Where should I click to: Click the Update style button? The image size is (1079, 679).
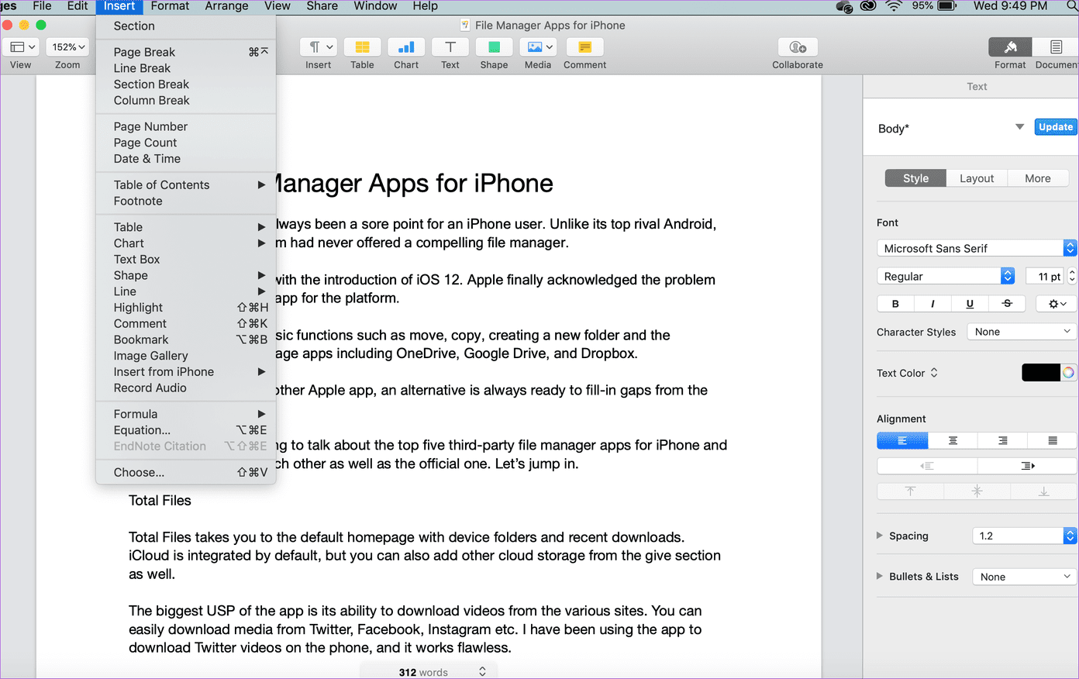click(1056, 127)
